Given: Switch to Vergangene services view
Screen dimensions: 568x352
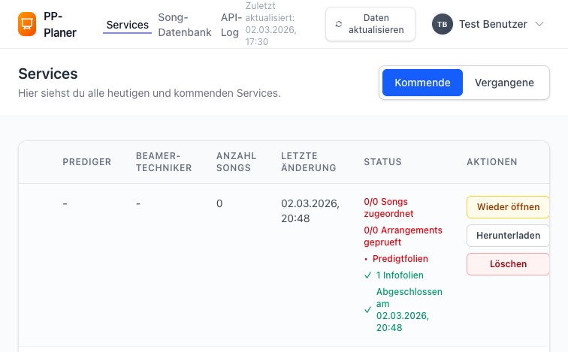Looking at the screenshot, I should (x=504, y=83).
